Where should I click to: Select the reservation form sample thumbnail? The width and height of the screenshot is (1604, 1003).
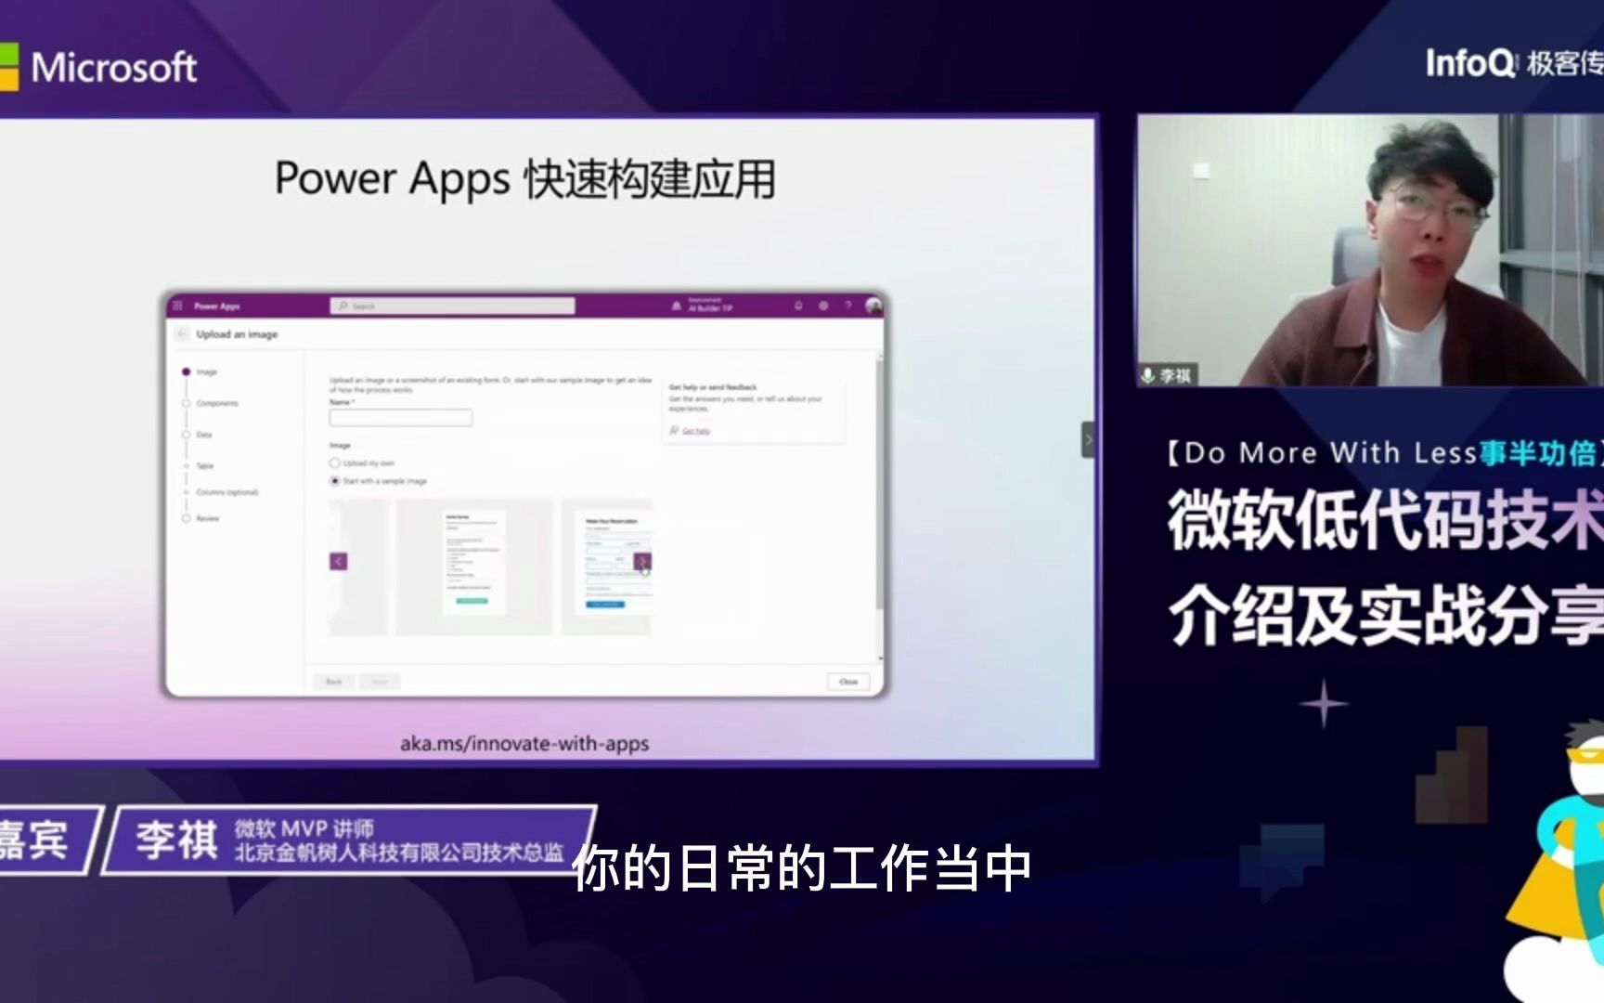607,567
